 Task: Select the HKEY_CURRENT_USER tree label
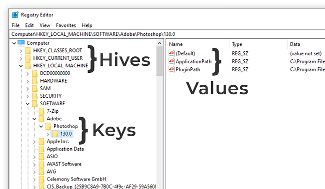58,58
